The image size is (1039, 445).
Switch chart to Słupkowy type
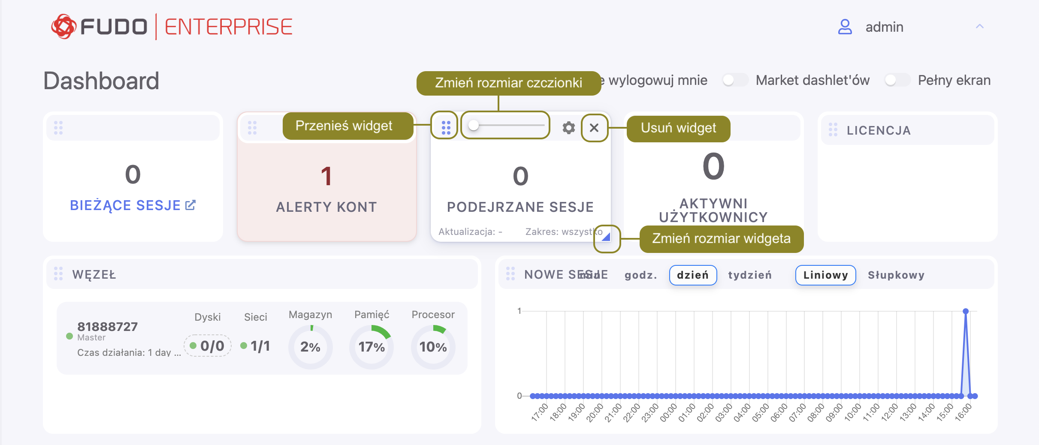click(896, 275)
